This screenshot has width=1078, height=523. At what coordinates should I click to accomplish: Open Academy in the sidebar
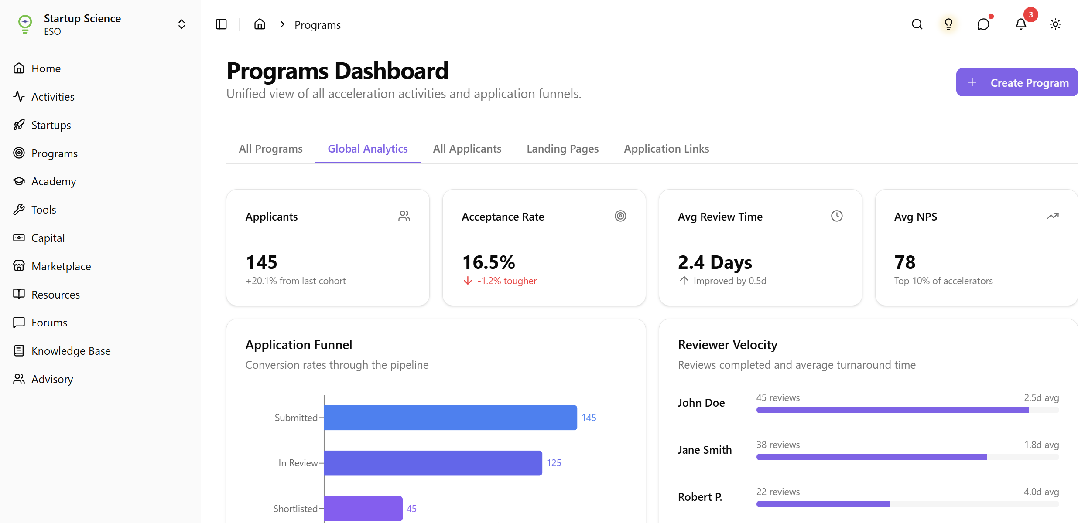pyautogui.click(x=45, y=181)
